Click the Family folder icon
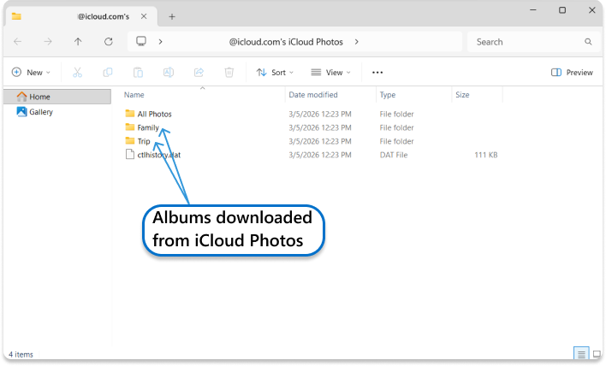Image resolution: width=606 pixels, height=366 pixels. 130,127
